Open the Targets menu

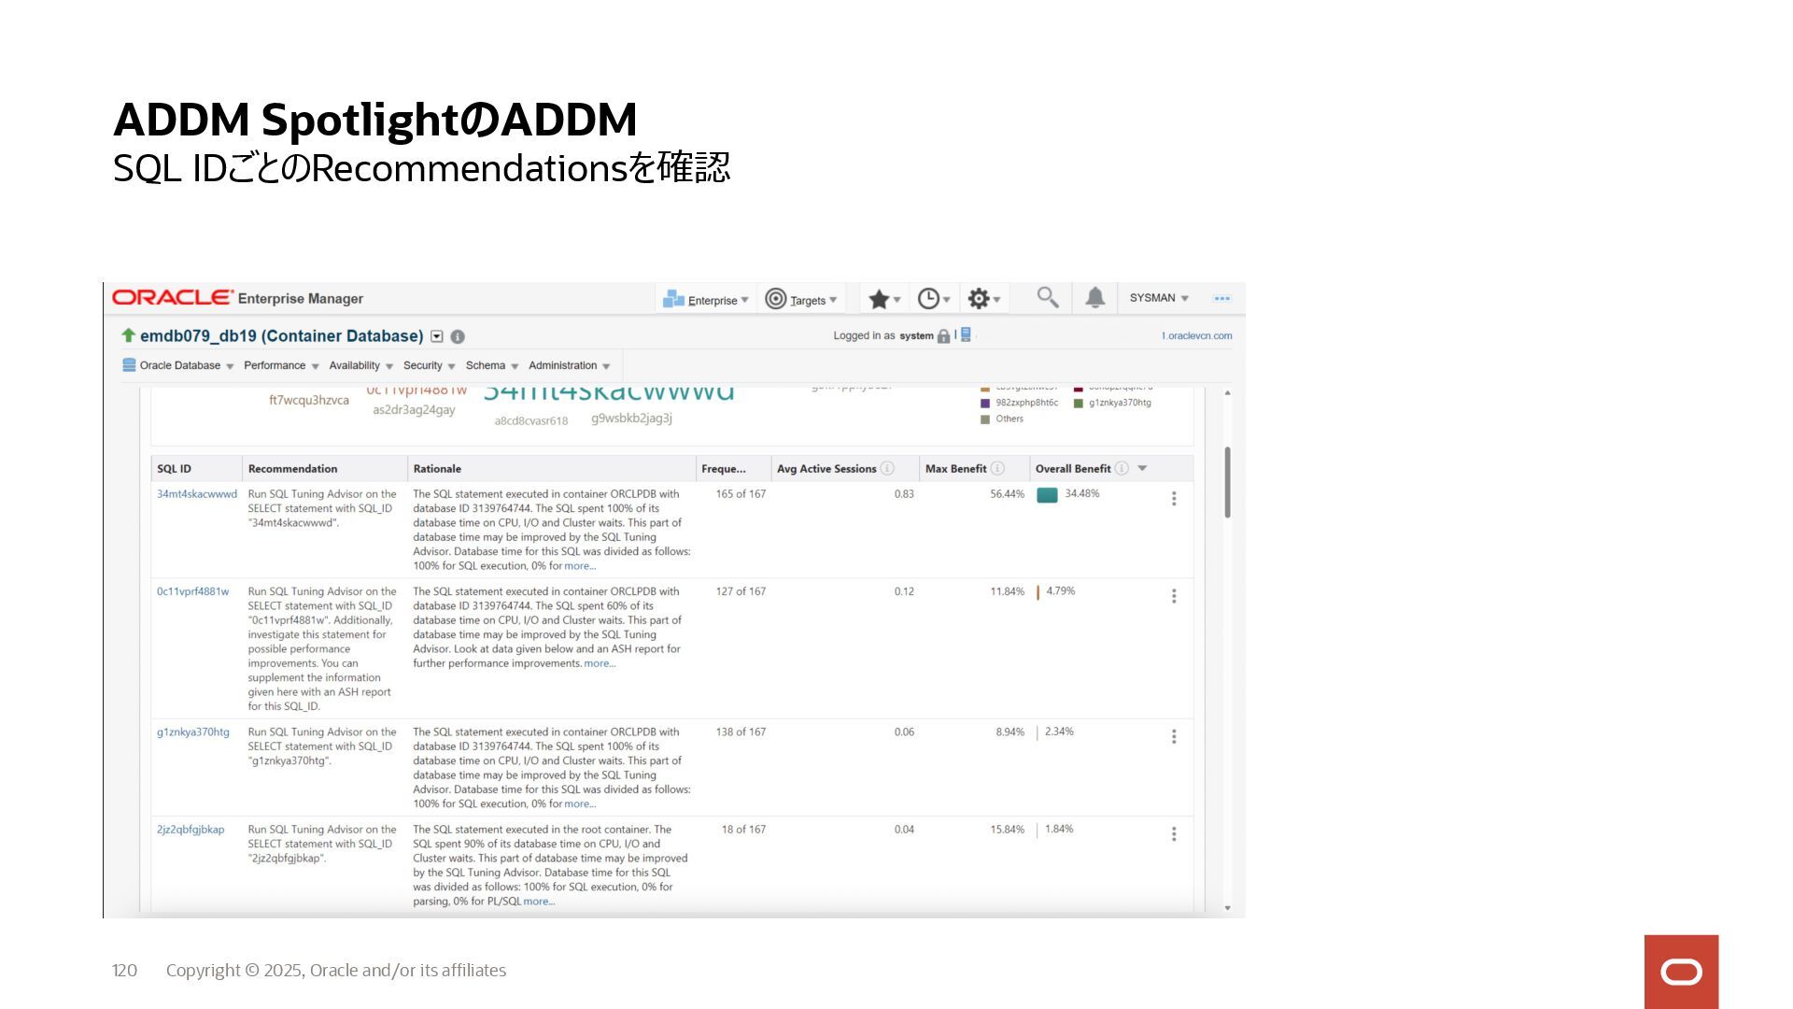click(801, 300)
